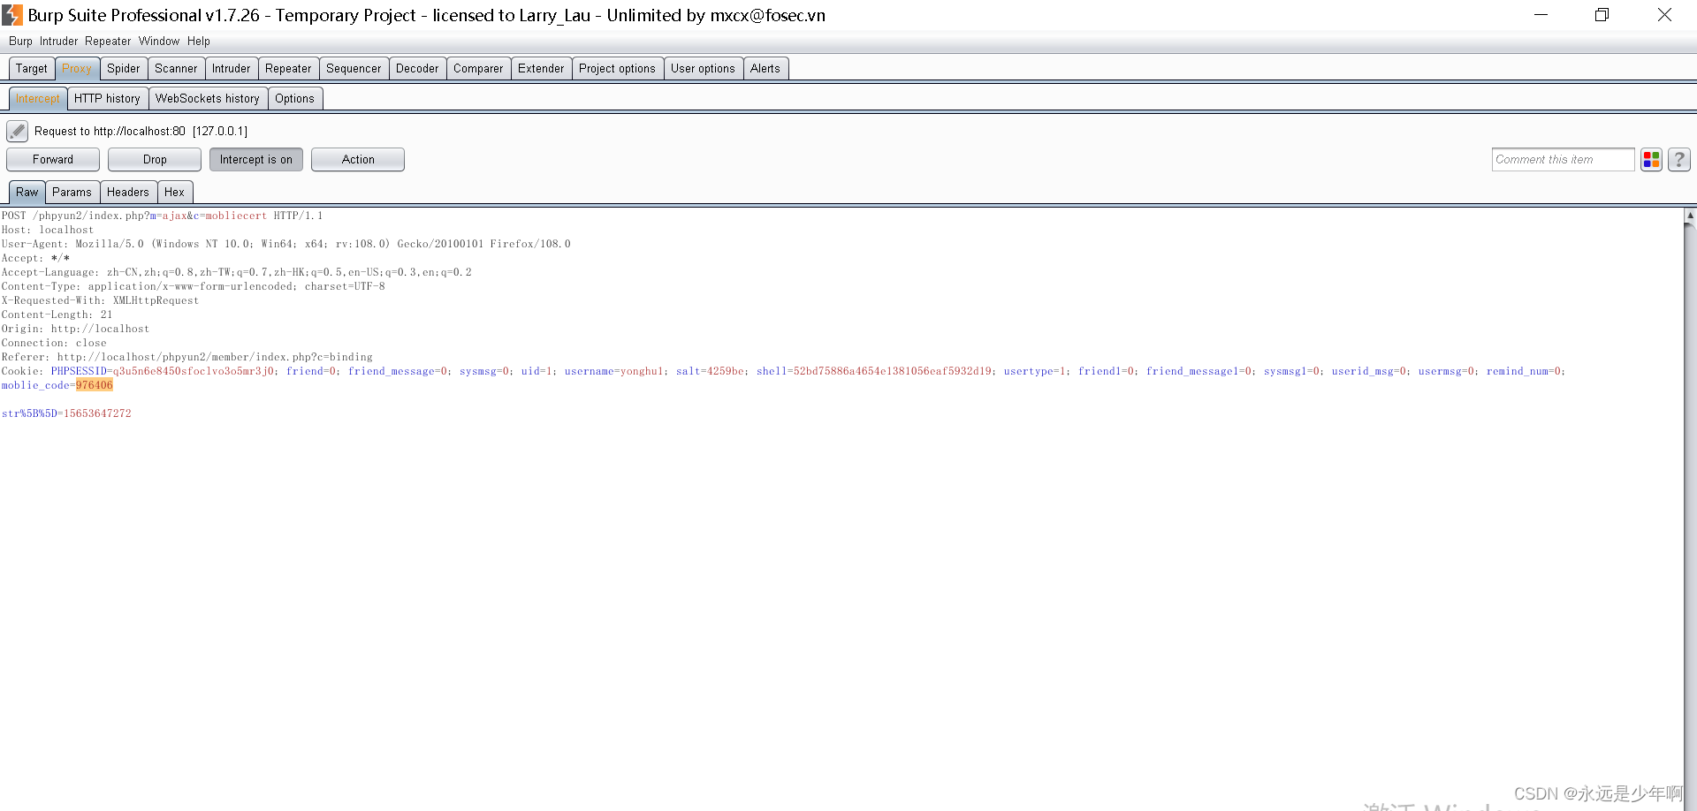Click the Content-Length: 21 header
Viewport: 1697px width, 811px height.
point(57,315)
